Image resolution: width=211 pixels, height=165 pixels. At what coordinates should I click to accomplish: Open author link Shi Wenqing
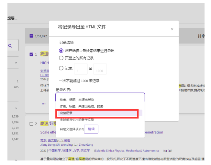pos(64,145)
